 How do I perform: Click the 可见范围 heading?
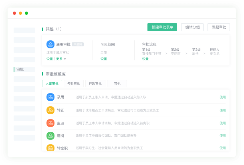tap(107, 44)
